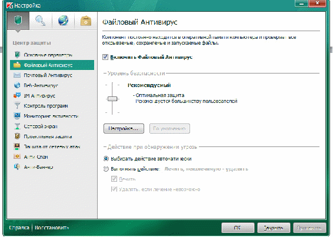
Task: Toggle Включить Файловый Антивирус checkbox
Action: 105,57
